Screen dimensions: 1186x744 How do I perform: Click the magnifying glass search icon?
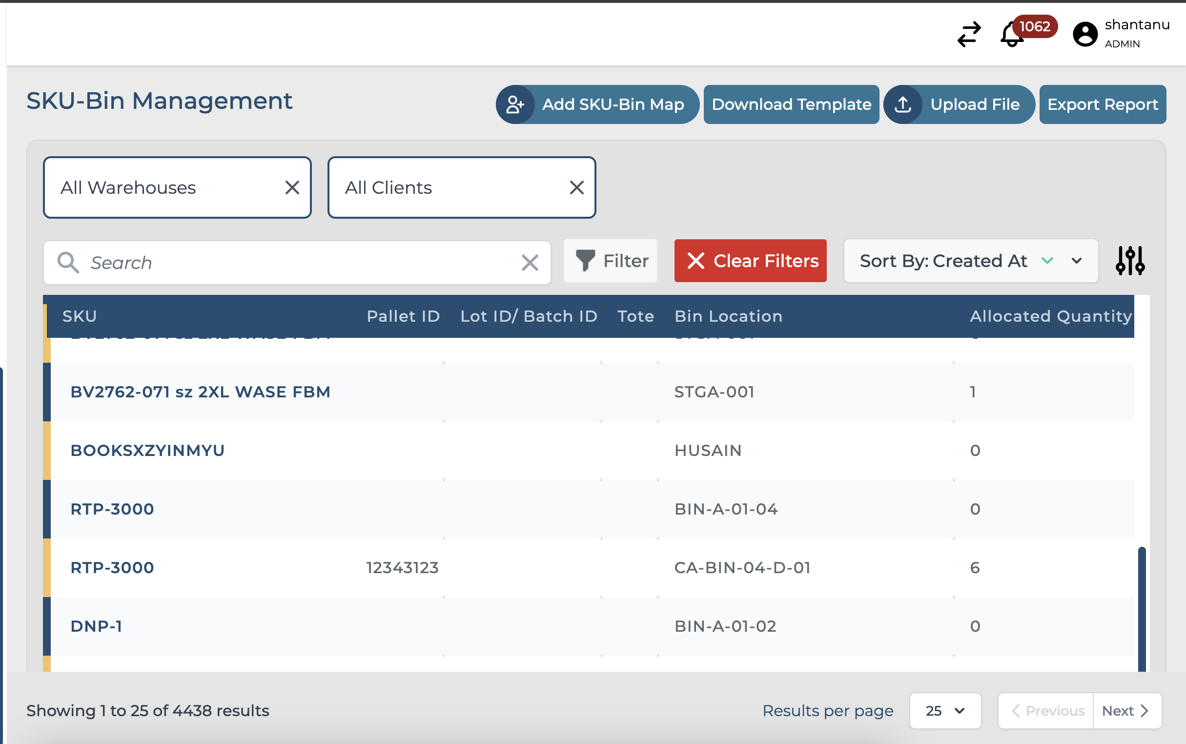point(68,263)
